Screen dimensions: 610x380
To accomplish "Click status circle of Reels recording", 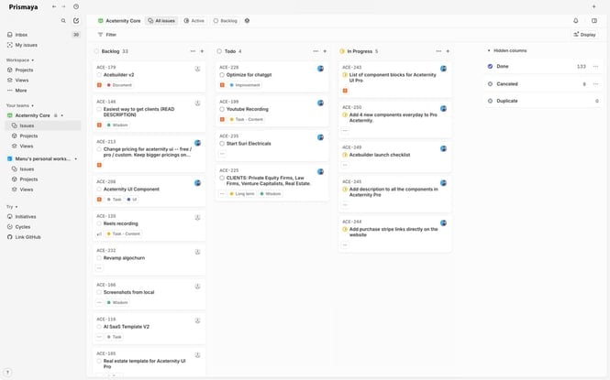I will click(99, 223).
